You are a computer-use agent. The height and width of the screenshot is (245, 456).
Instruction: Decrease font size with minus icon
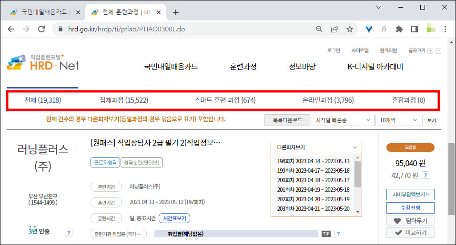pyautogui.click(x=438, y=51)
